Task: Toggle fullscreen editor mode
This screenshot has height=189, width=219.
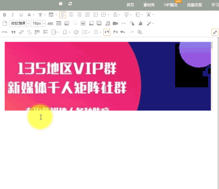Action: 215,32
